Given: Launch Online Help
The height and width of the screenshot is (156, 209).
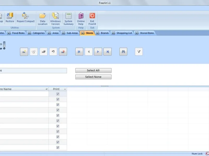Looking at the screenshot, I should [x=81, y=19].
